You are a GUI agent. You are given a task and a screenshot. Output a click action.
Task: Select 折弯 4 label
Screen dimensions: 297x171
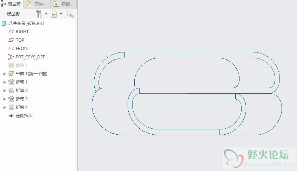point(22,107)
